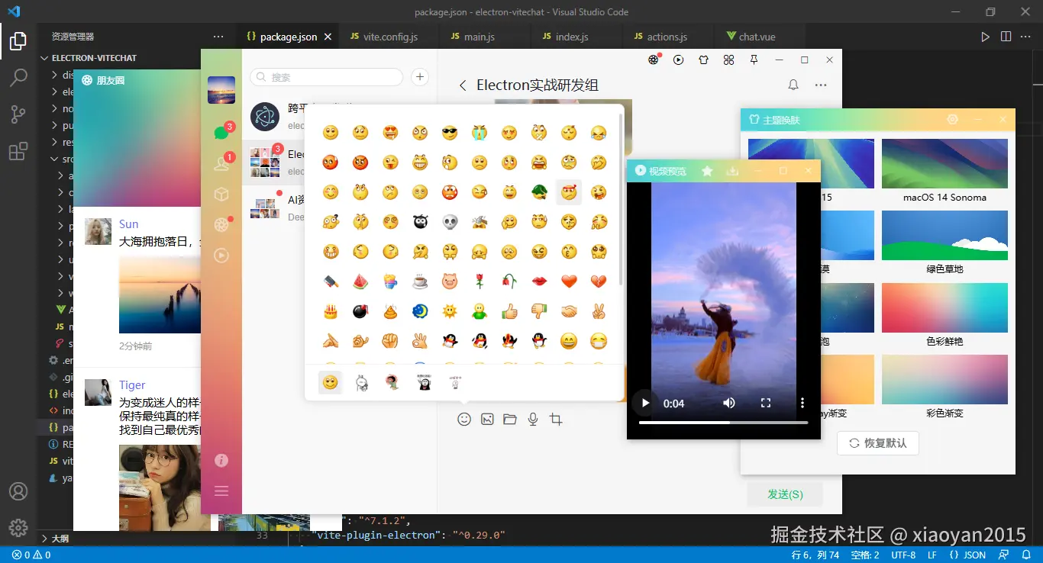Open chat messages icon with badge 3
The width and height of the screenshot is (1043, 563).
[x=221, y=133]
